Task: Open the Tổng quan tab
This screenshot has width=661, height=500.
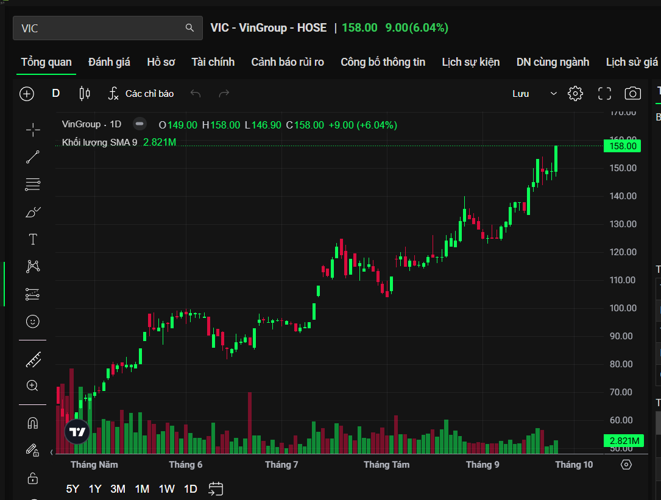Action: tap(46, 62)
